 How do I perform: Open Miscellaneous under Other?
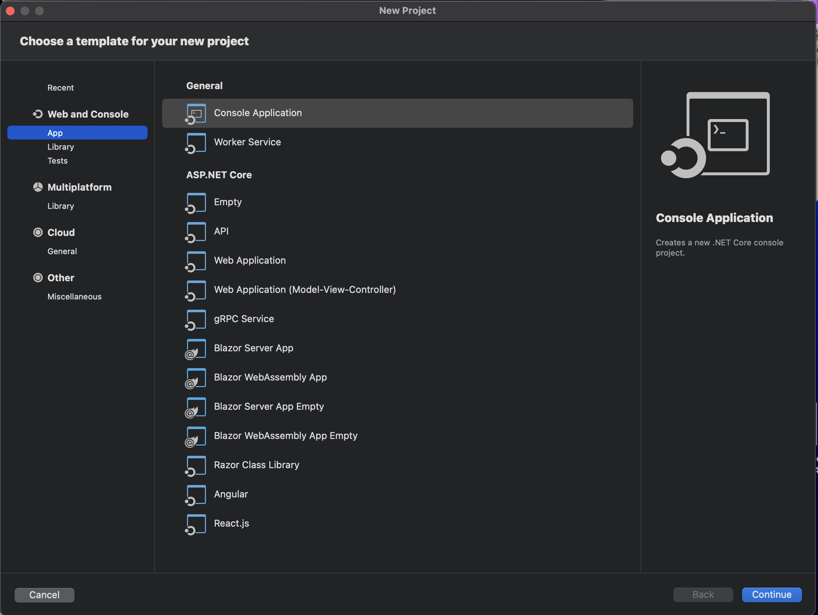(x=74, y=297)
